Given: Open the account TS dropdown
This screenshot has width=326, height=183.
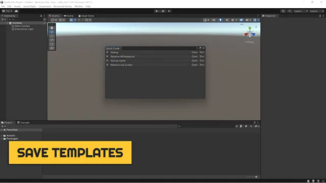Looking at the screenshot, I should [7, 11].
